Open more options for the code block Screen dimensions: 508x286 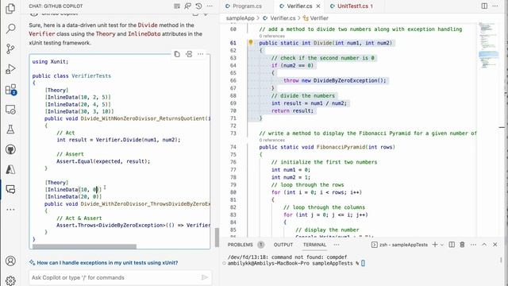(x=201, y=54)
